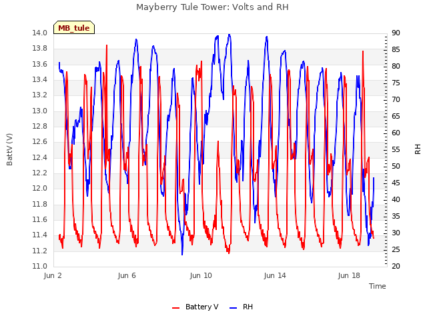This screenshot has height=320, width=427.
Task: Click the 11.8 voltage axis value
Action: [x=40, y=205]
